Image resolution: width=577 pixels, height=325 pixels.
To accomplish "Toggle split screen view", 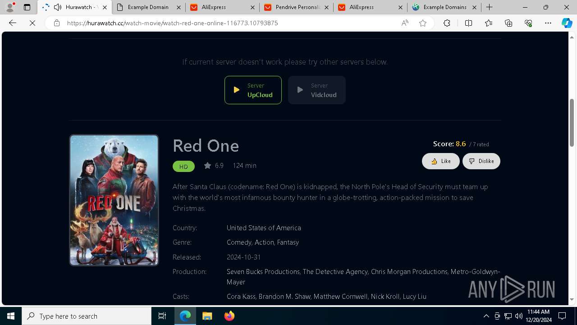I will (x=468, y=23).
